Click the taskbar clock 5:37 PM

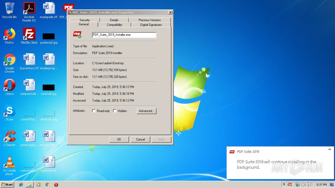click(x=321, y=185)
